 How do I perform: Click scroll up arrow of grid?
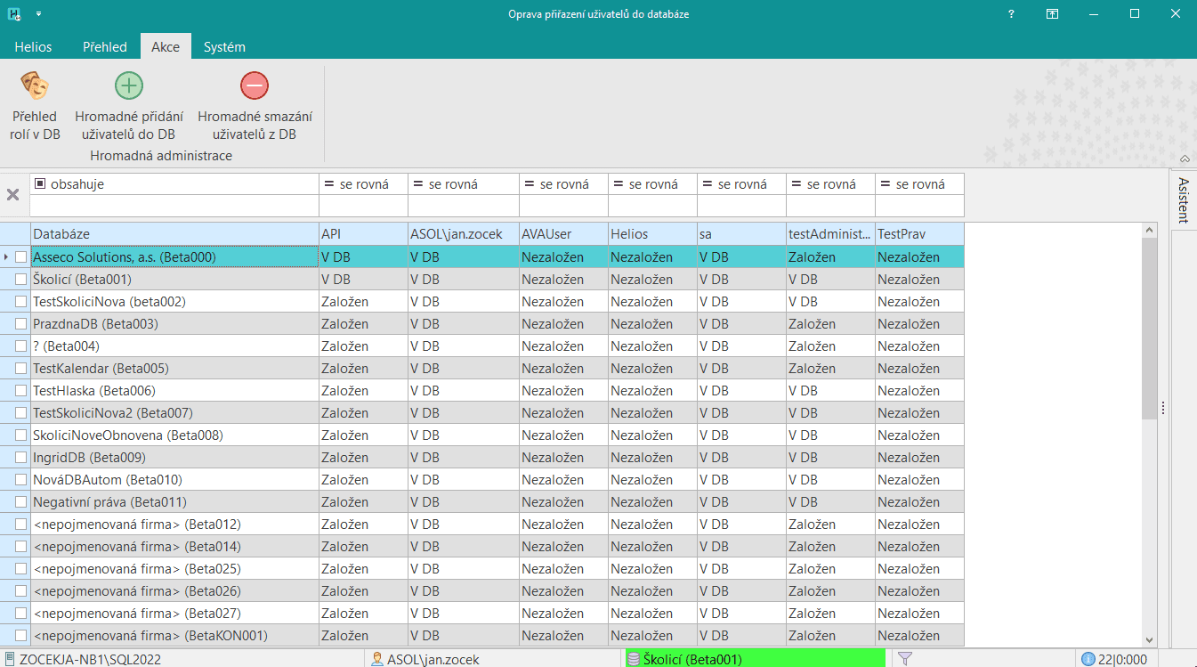point(1149,230)
